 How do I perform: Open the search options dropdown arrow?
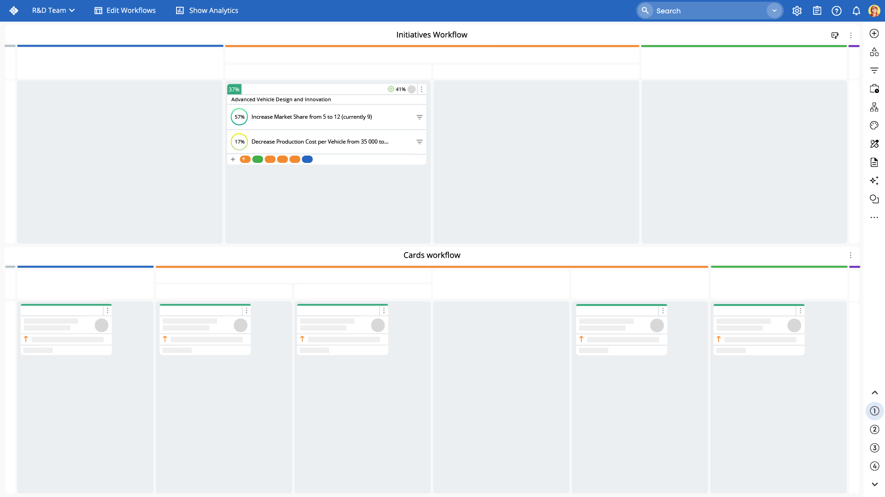click(x=774, y=11)
